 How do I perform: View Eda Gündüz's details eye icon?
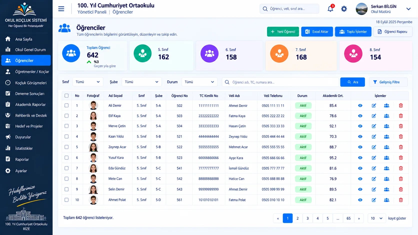click(360, 168)
